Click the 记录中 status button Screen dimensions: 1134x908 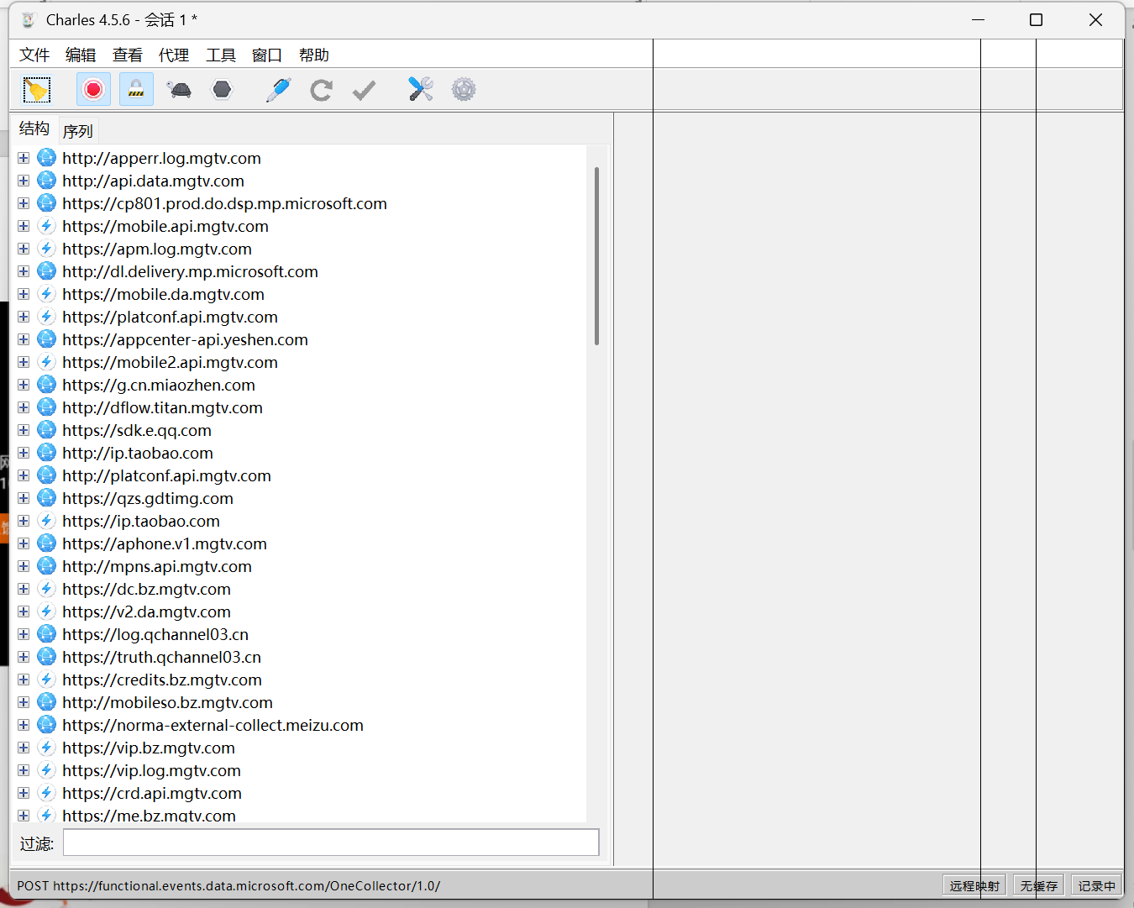[1096, 885]
